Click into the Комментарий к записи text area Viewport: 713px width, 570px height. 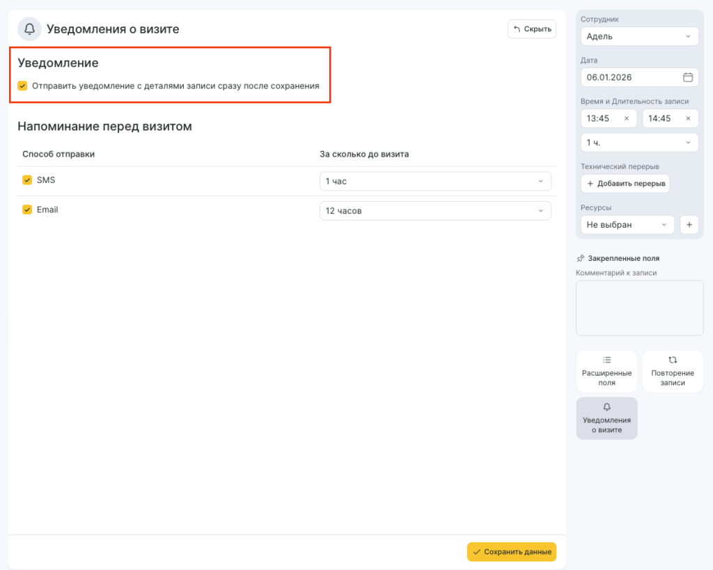[639, 308]
